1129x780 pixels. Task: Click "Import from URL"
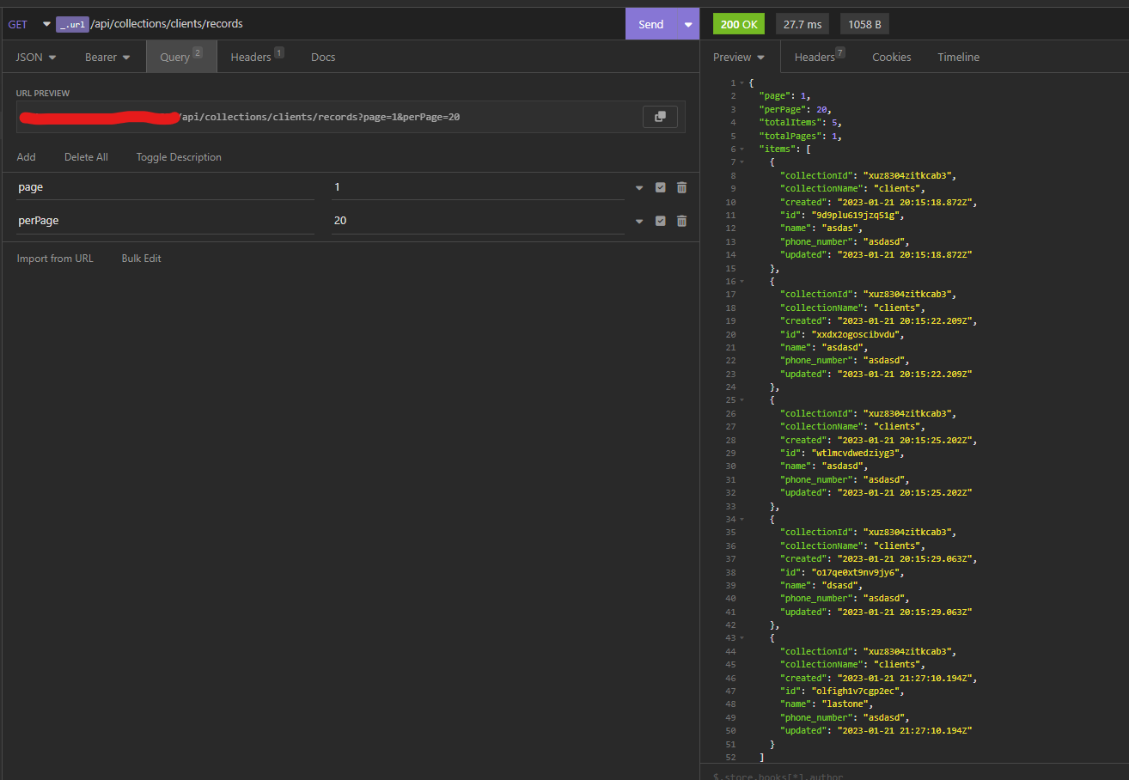[x=55, y=258]
